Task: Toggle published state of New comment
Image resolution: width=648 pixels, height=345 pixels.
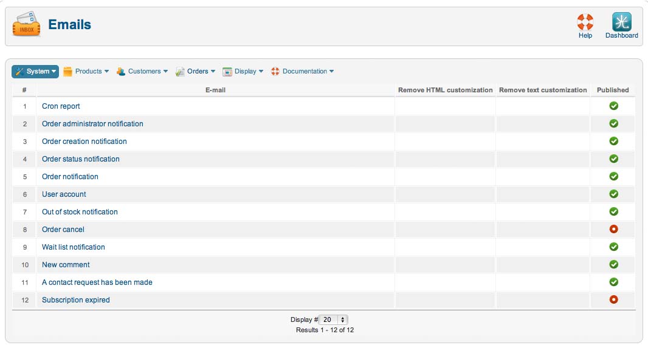Action: pos(614,264)
